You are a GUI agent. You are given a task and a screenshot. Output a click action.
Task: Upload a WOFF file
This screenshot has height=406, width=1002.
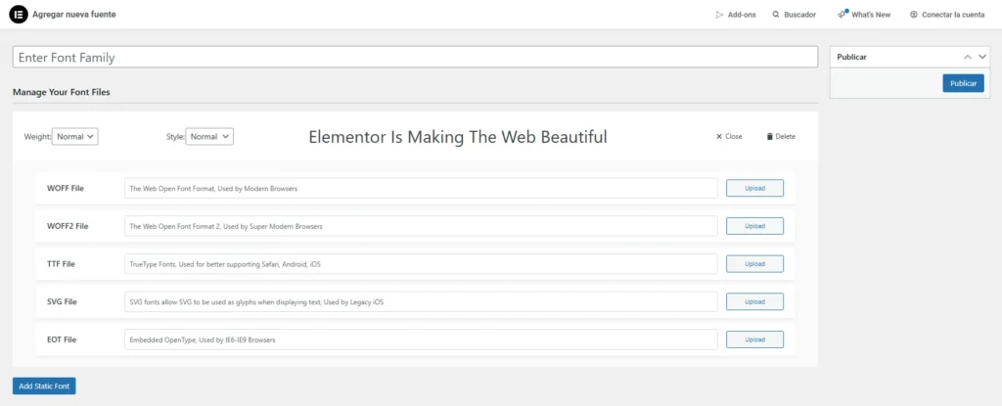click(x=754, y=188)
